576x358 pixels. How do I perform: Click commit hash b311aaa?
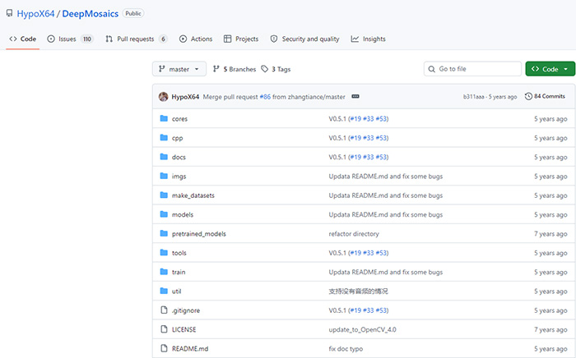pyautogui.click(x=473, y=97)
